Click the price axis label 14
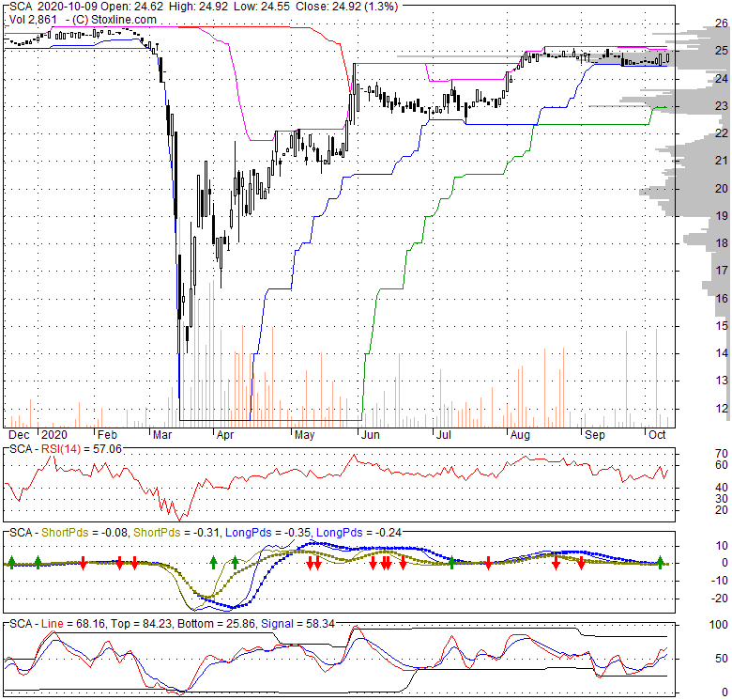The height and width of the screenshot is (700, 732). (722, 353)
